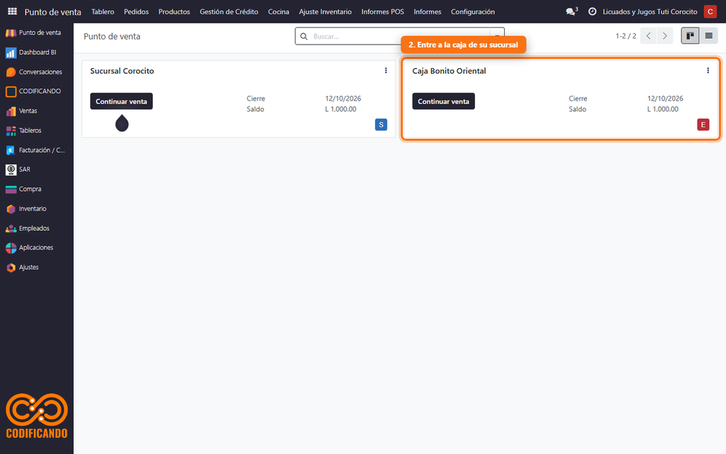Continue sale in Caja Bonito Oriental
Image resolution: width=726 pixels, height=454 pixels.
(444, 101)
